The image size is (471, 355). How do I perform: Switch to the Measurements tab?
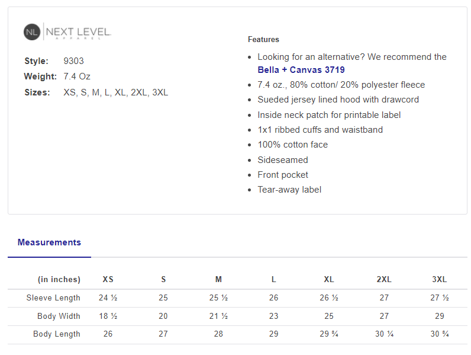coord(49,242)
